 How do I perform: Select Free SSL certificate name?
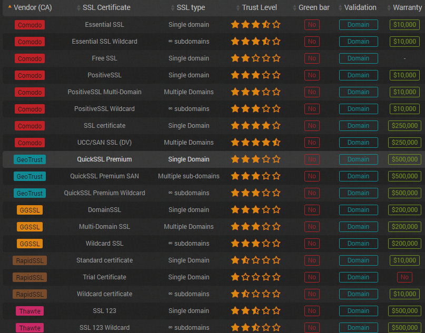(x=105, y=58)
